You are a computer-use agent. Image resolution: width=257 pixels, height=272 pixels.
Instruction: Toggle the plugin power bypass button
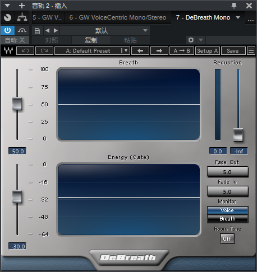click(x=7, y=30)
